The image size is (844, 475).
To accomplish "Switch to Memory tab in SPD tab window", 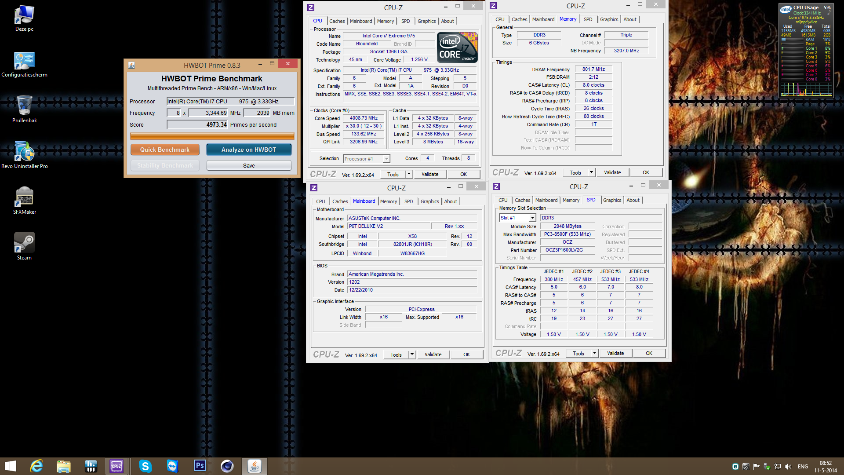I will [571, 200].
